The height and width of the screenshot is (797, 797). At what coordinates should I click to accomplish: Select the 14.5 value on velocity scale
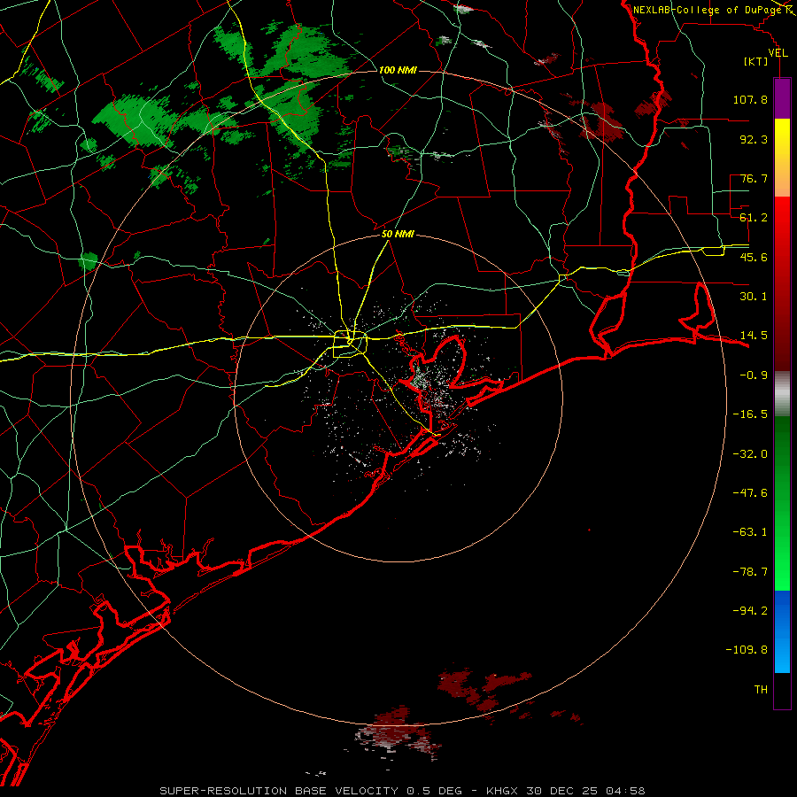[x=754, y=336]
